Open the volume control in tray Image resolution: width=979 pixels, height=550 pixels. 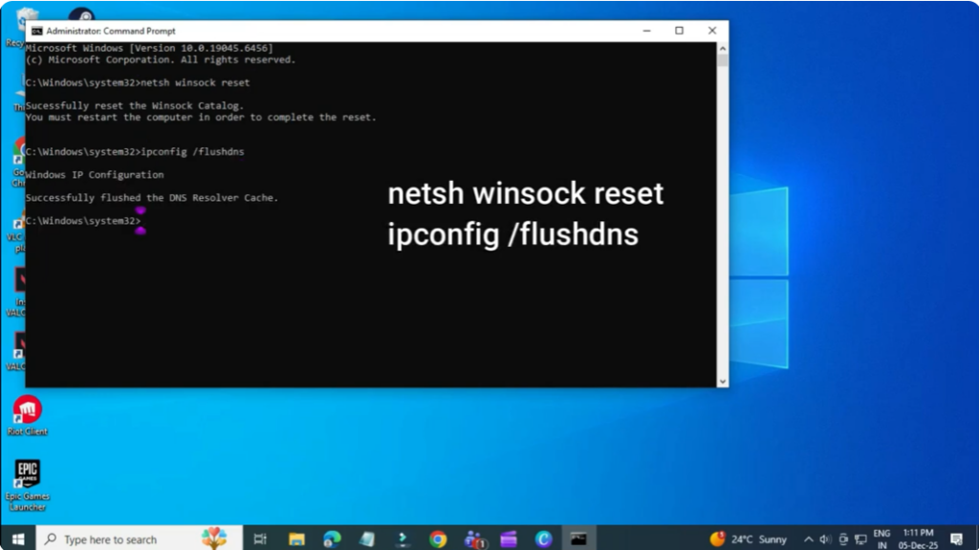(x=825, y=539)
